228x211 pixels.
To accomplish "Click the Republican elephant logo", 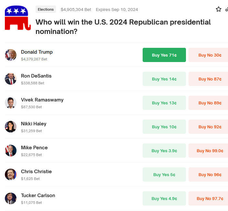I will point(18,18).
